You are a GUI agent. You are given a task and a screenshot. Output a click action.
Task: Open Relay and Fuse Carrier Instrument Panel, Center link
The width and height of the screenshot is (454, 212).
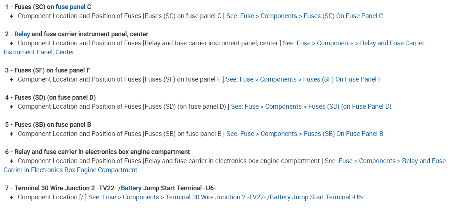(353, 43)
